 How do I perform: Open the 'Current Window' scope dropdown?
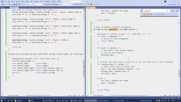point(174,14)
